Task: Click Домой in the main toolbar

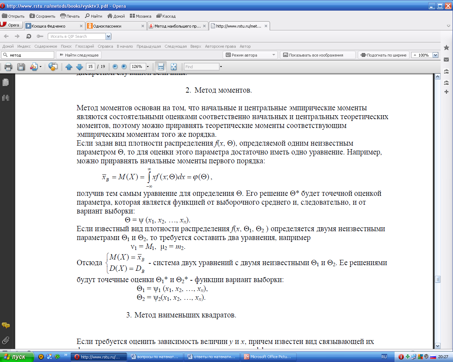Action: [x=116, y=16]
